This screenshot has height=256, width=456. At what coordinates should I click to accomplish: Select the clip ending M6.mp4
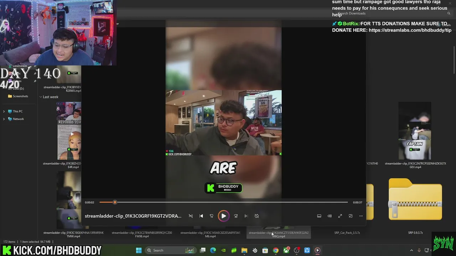[x=210, y=234]
